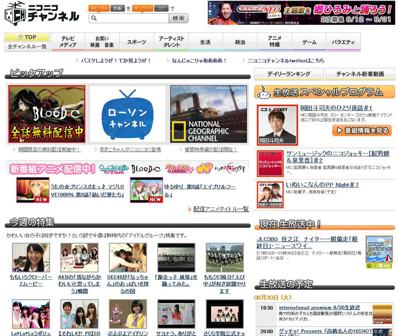Open 生活 category tab

tap(206, 42)
